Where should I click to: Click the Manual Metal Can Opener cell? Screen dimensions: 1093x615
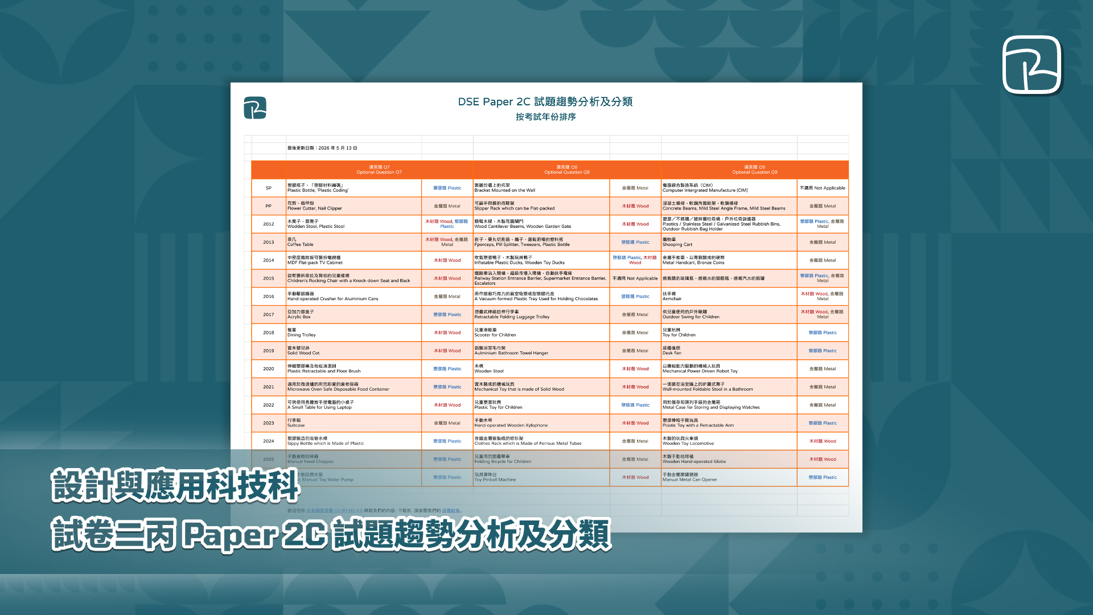point(729,477)
